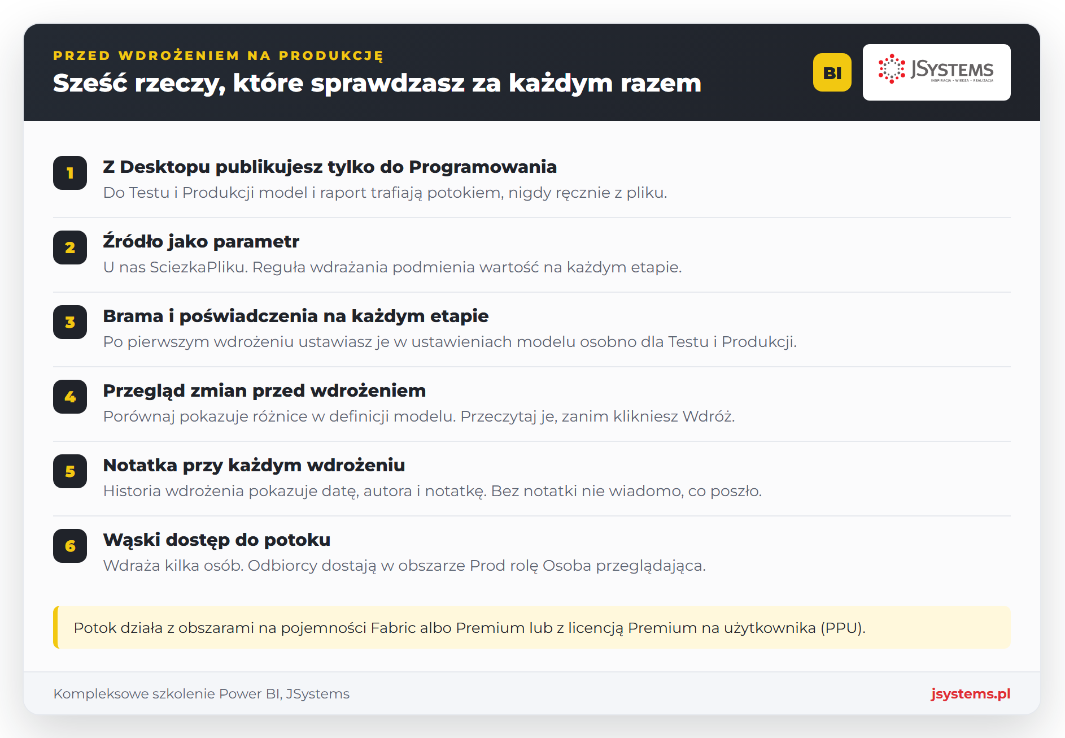Viewport: 1065px width, 738px height.
Task: Click the number 1 badge
Action: pos(70,173)
